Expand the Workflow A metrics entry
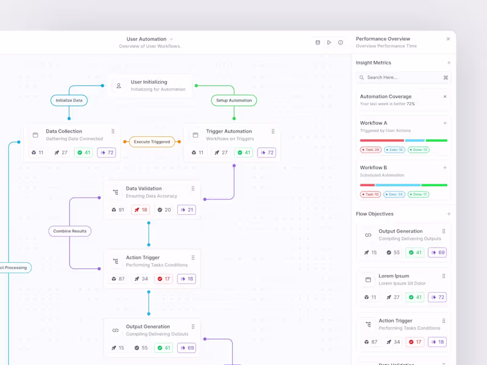The height and width of the screenshot is (365, 487). click(x=445, y=123)
